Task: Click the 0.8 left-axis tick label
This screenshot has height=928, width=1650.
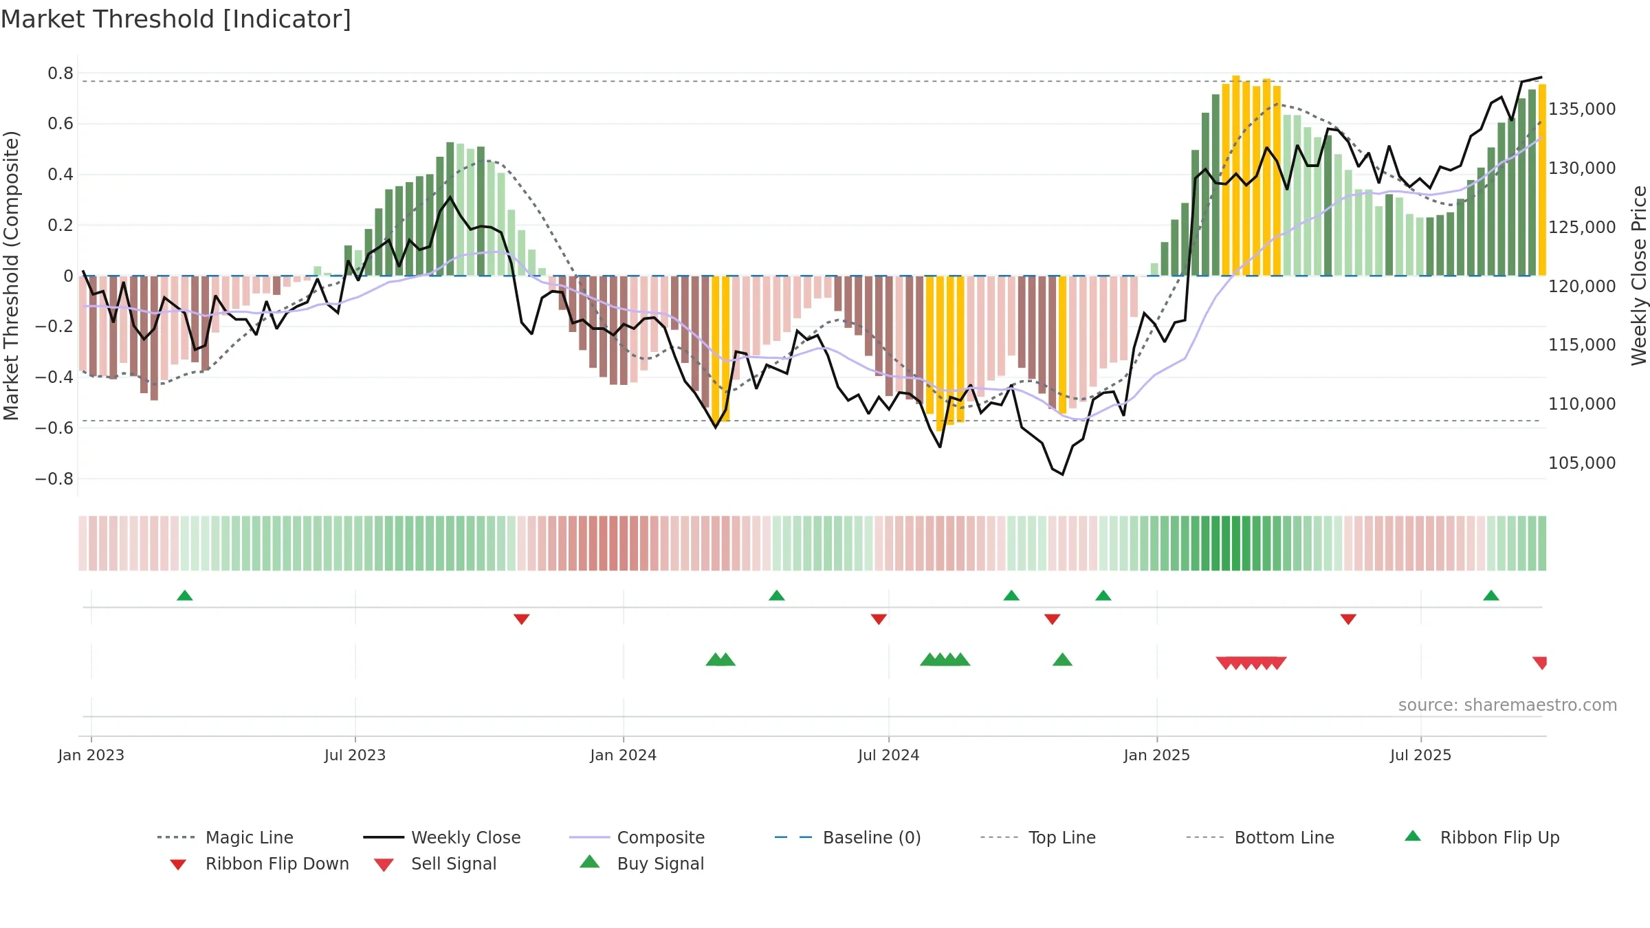Action: tap(60, 73)
